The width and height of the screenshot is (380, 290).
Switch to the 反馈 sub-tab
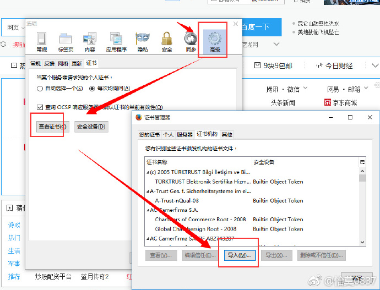pos(49,64)
